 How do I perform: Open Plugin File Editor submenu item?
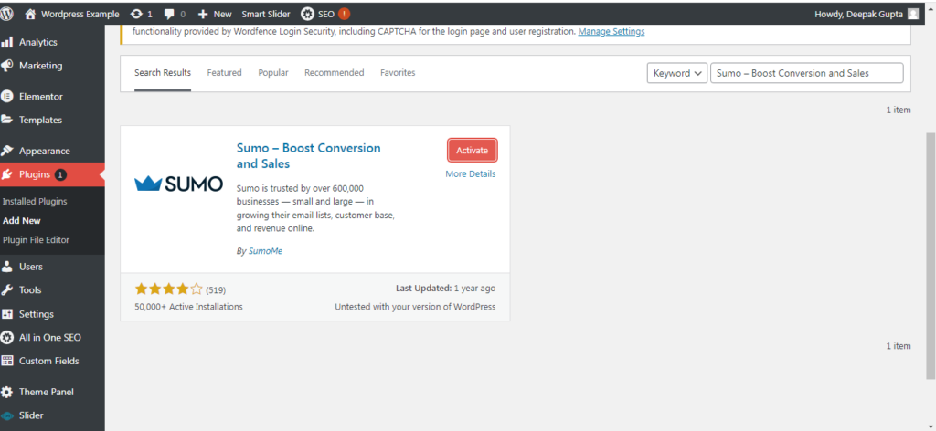click(36, 239)
